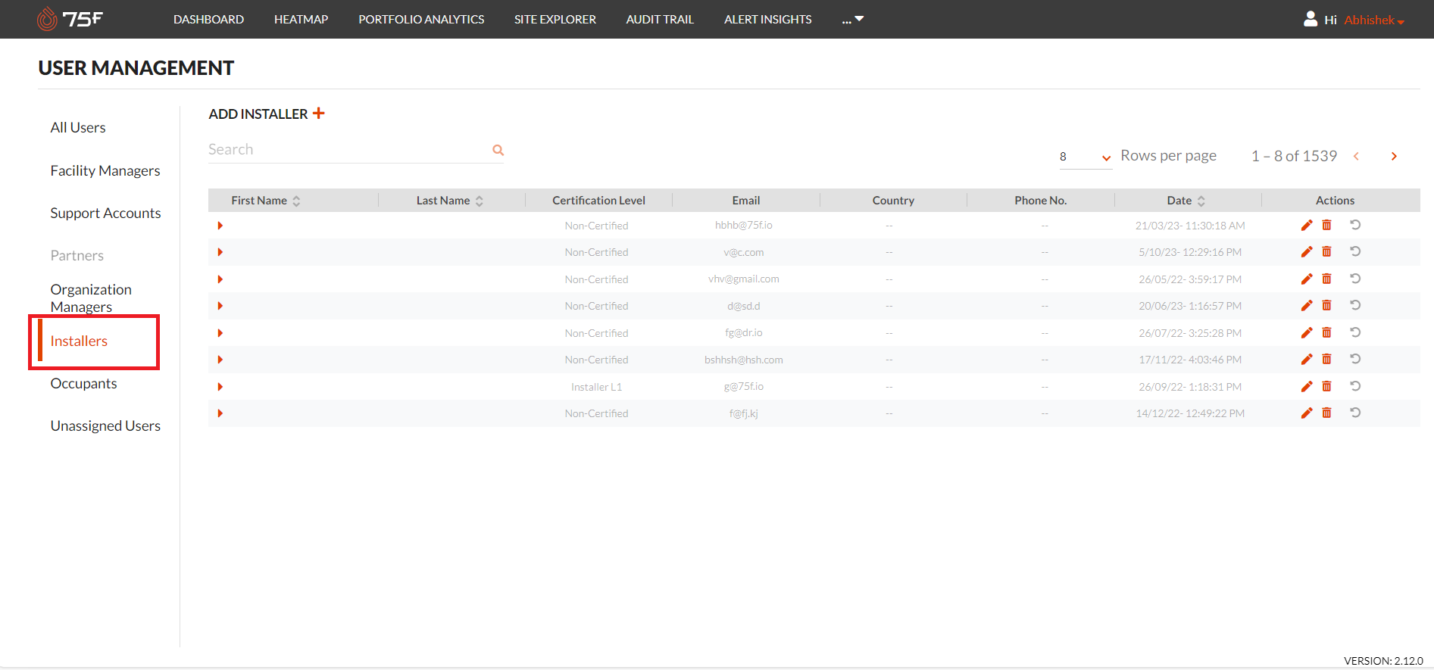Image resolution: width=1434 pixels, height=670 pixels.
Task: Edit the v@c.com installer with pencil icon
Action: [x=1307, y=252]
